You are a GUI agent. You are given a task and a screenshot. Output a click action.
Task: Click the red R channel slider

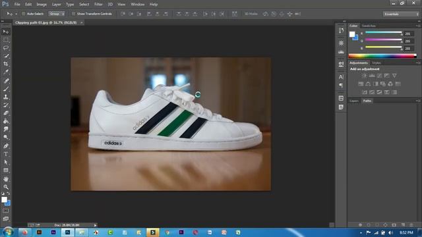tap(384, 33)
